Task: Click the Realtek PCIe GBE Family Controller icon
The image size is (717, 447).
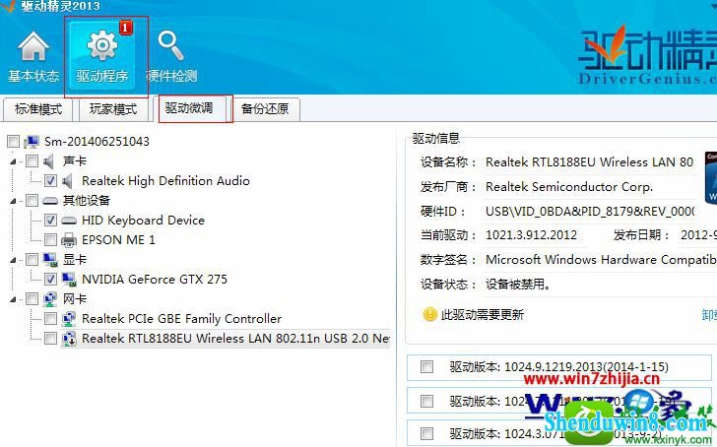Action: [69, 319]
